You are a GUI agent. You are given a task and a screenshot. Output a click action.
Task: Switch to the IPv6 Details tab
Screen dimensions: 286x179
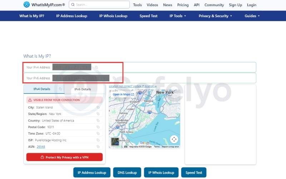(83, 89)
